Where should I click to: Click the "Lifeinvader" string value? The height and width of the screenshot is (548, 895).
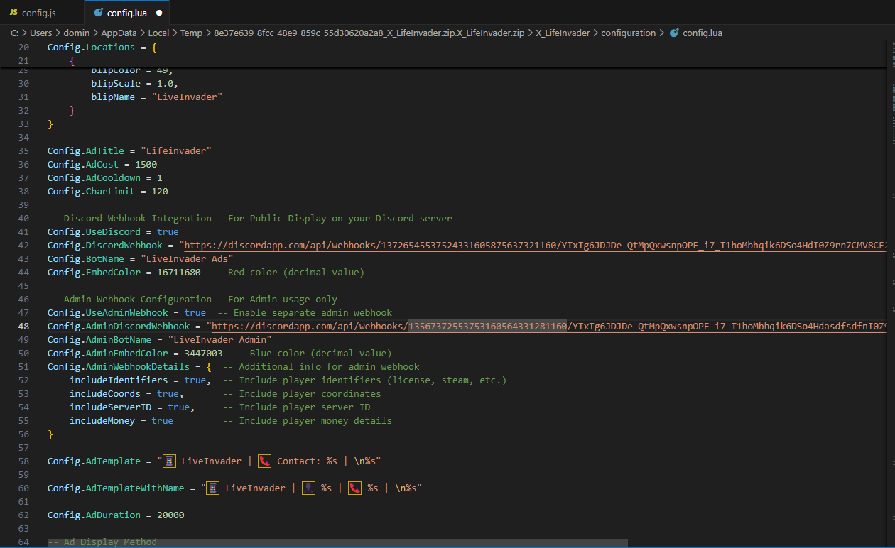coord(176,151)
